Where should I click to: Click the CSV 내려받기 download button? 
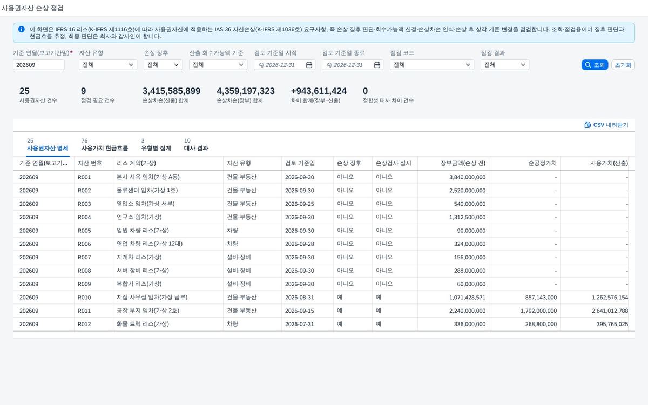pyautogui.click(x=606, y=125)
